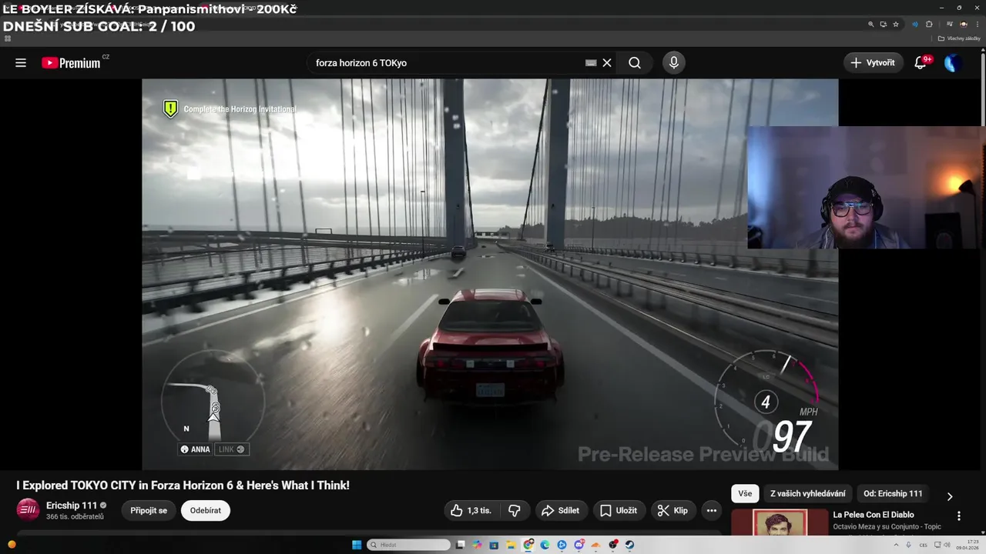
Task: Open the blue sound-wave extension icon
Action: (x=915, y=24)
